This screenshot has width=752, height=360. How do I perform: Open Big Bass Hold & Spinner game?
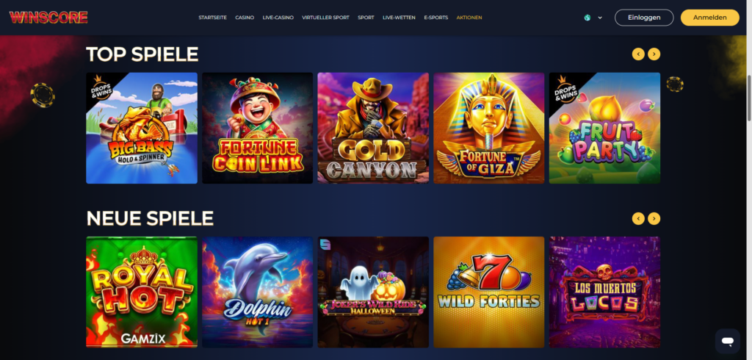142,128
